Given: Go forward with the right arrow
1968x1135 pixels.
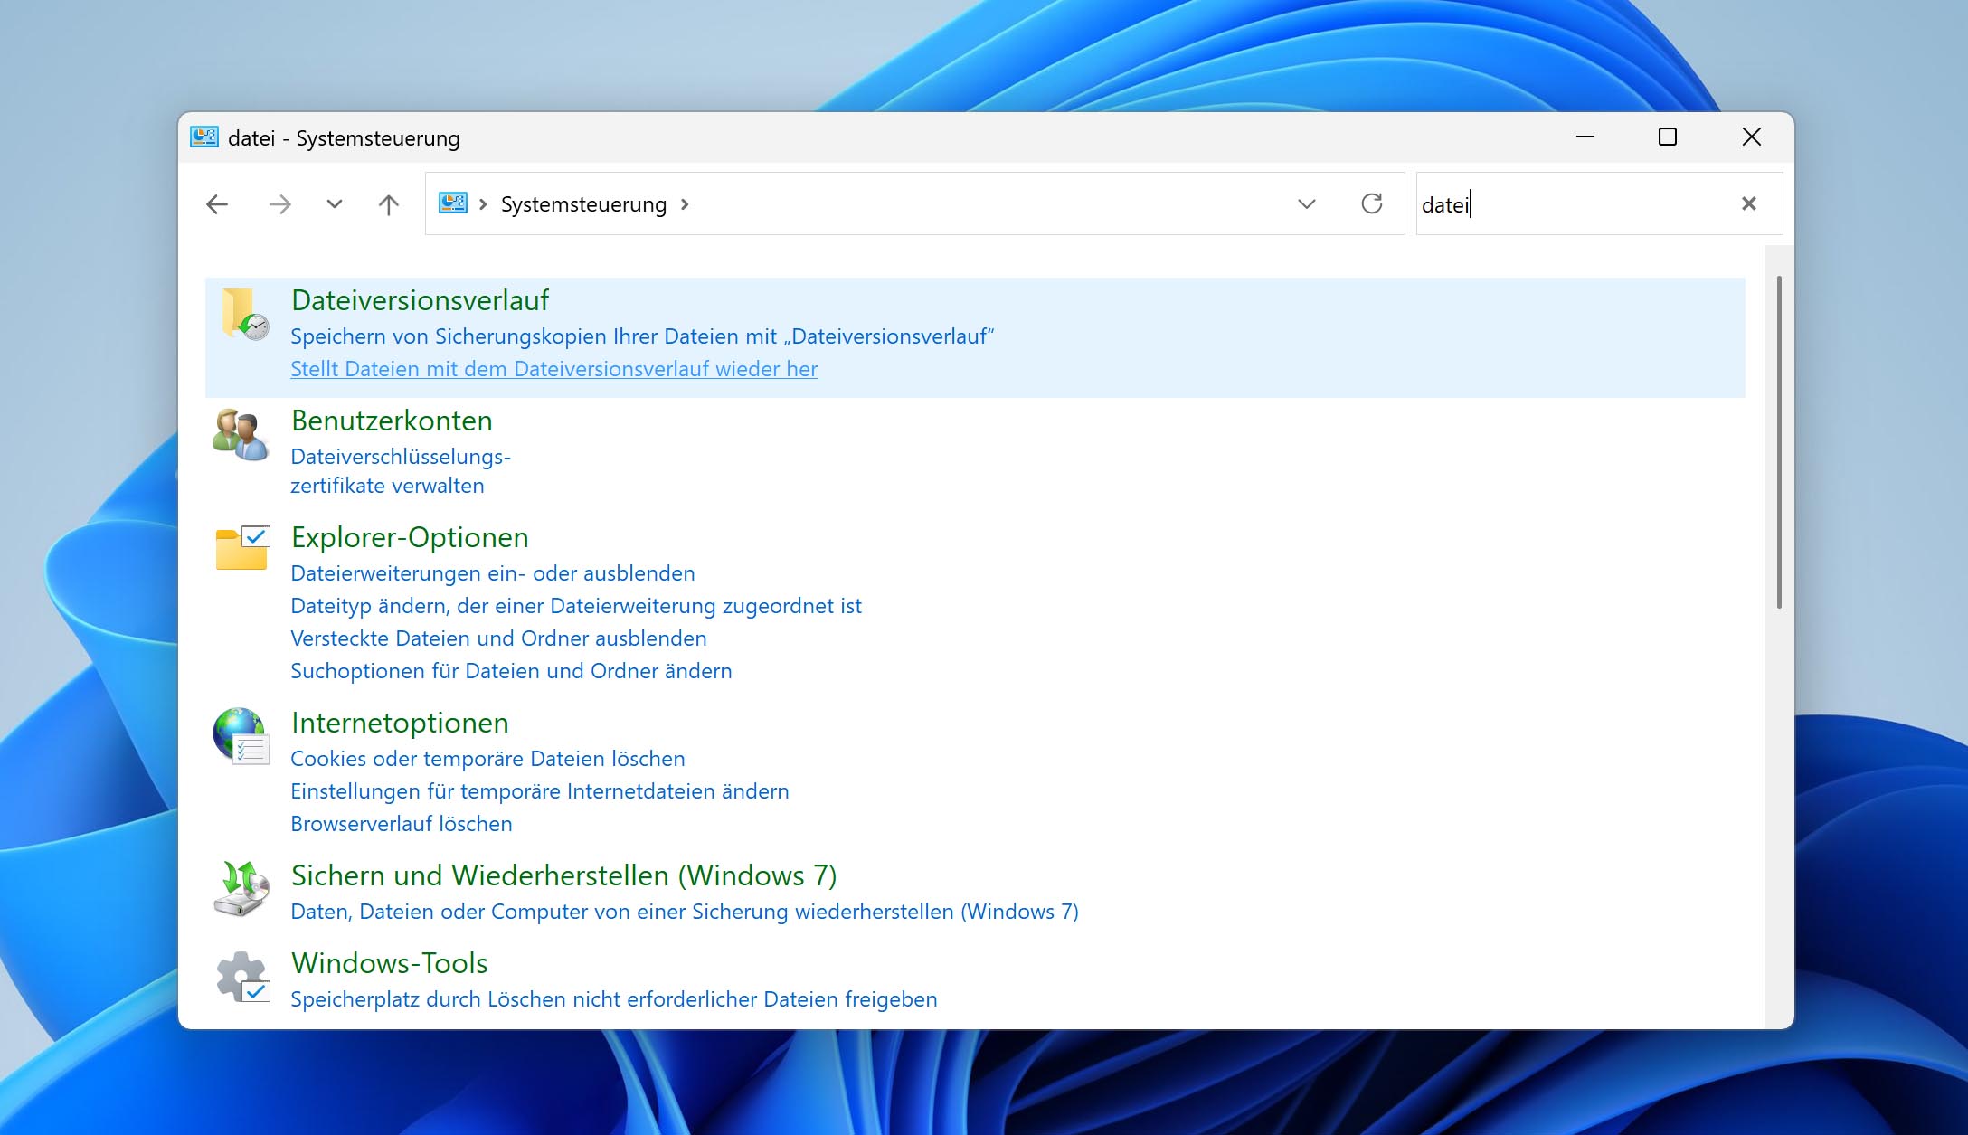Looking at the screenshot, I should pos(280,204).
